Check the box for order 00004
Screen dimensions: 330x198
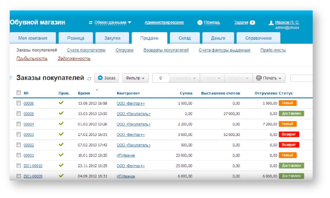[x=19, y=124]
